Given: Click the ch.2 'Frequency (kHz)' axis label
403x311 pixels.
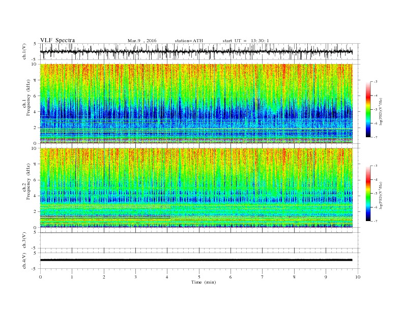Looking at the screenshot, I should [28, 182].
